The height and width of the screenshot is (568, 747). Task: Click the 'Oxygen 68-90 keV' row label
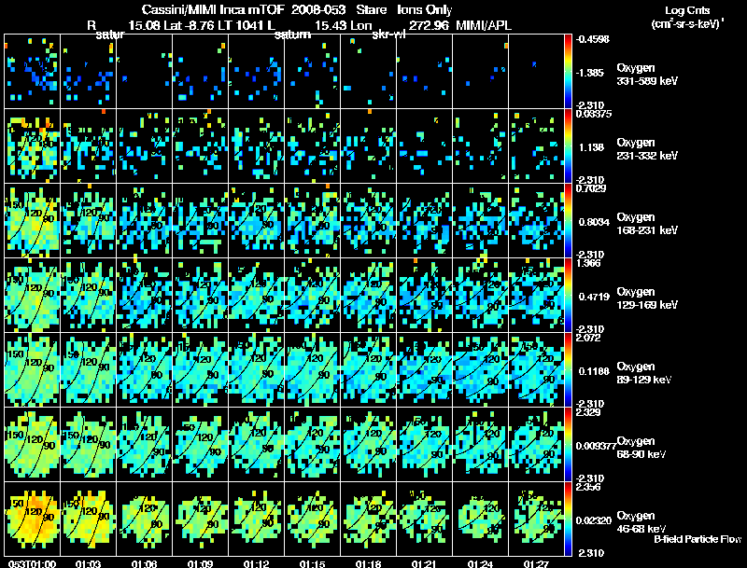coord(641,448)
